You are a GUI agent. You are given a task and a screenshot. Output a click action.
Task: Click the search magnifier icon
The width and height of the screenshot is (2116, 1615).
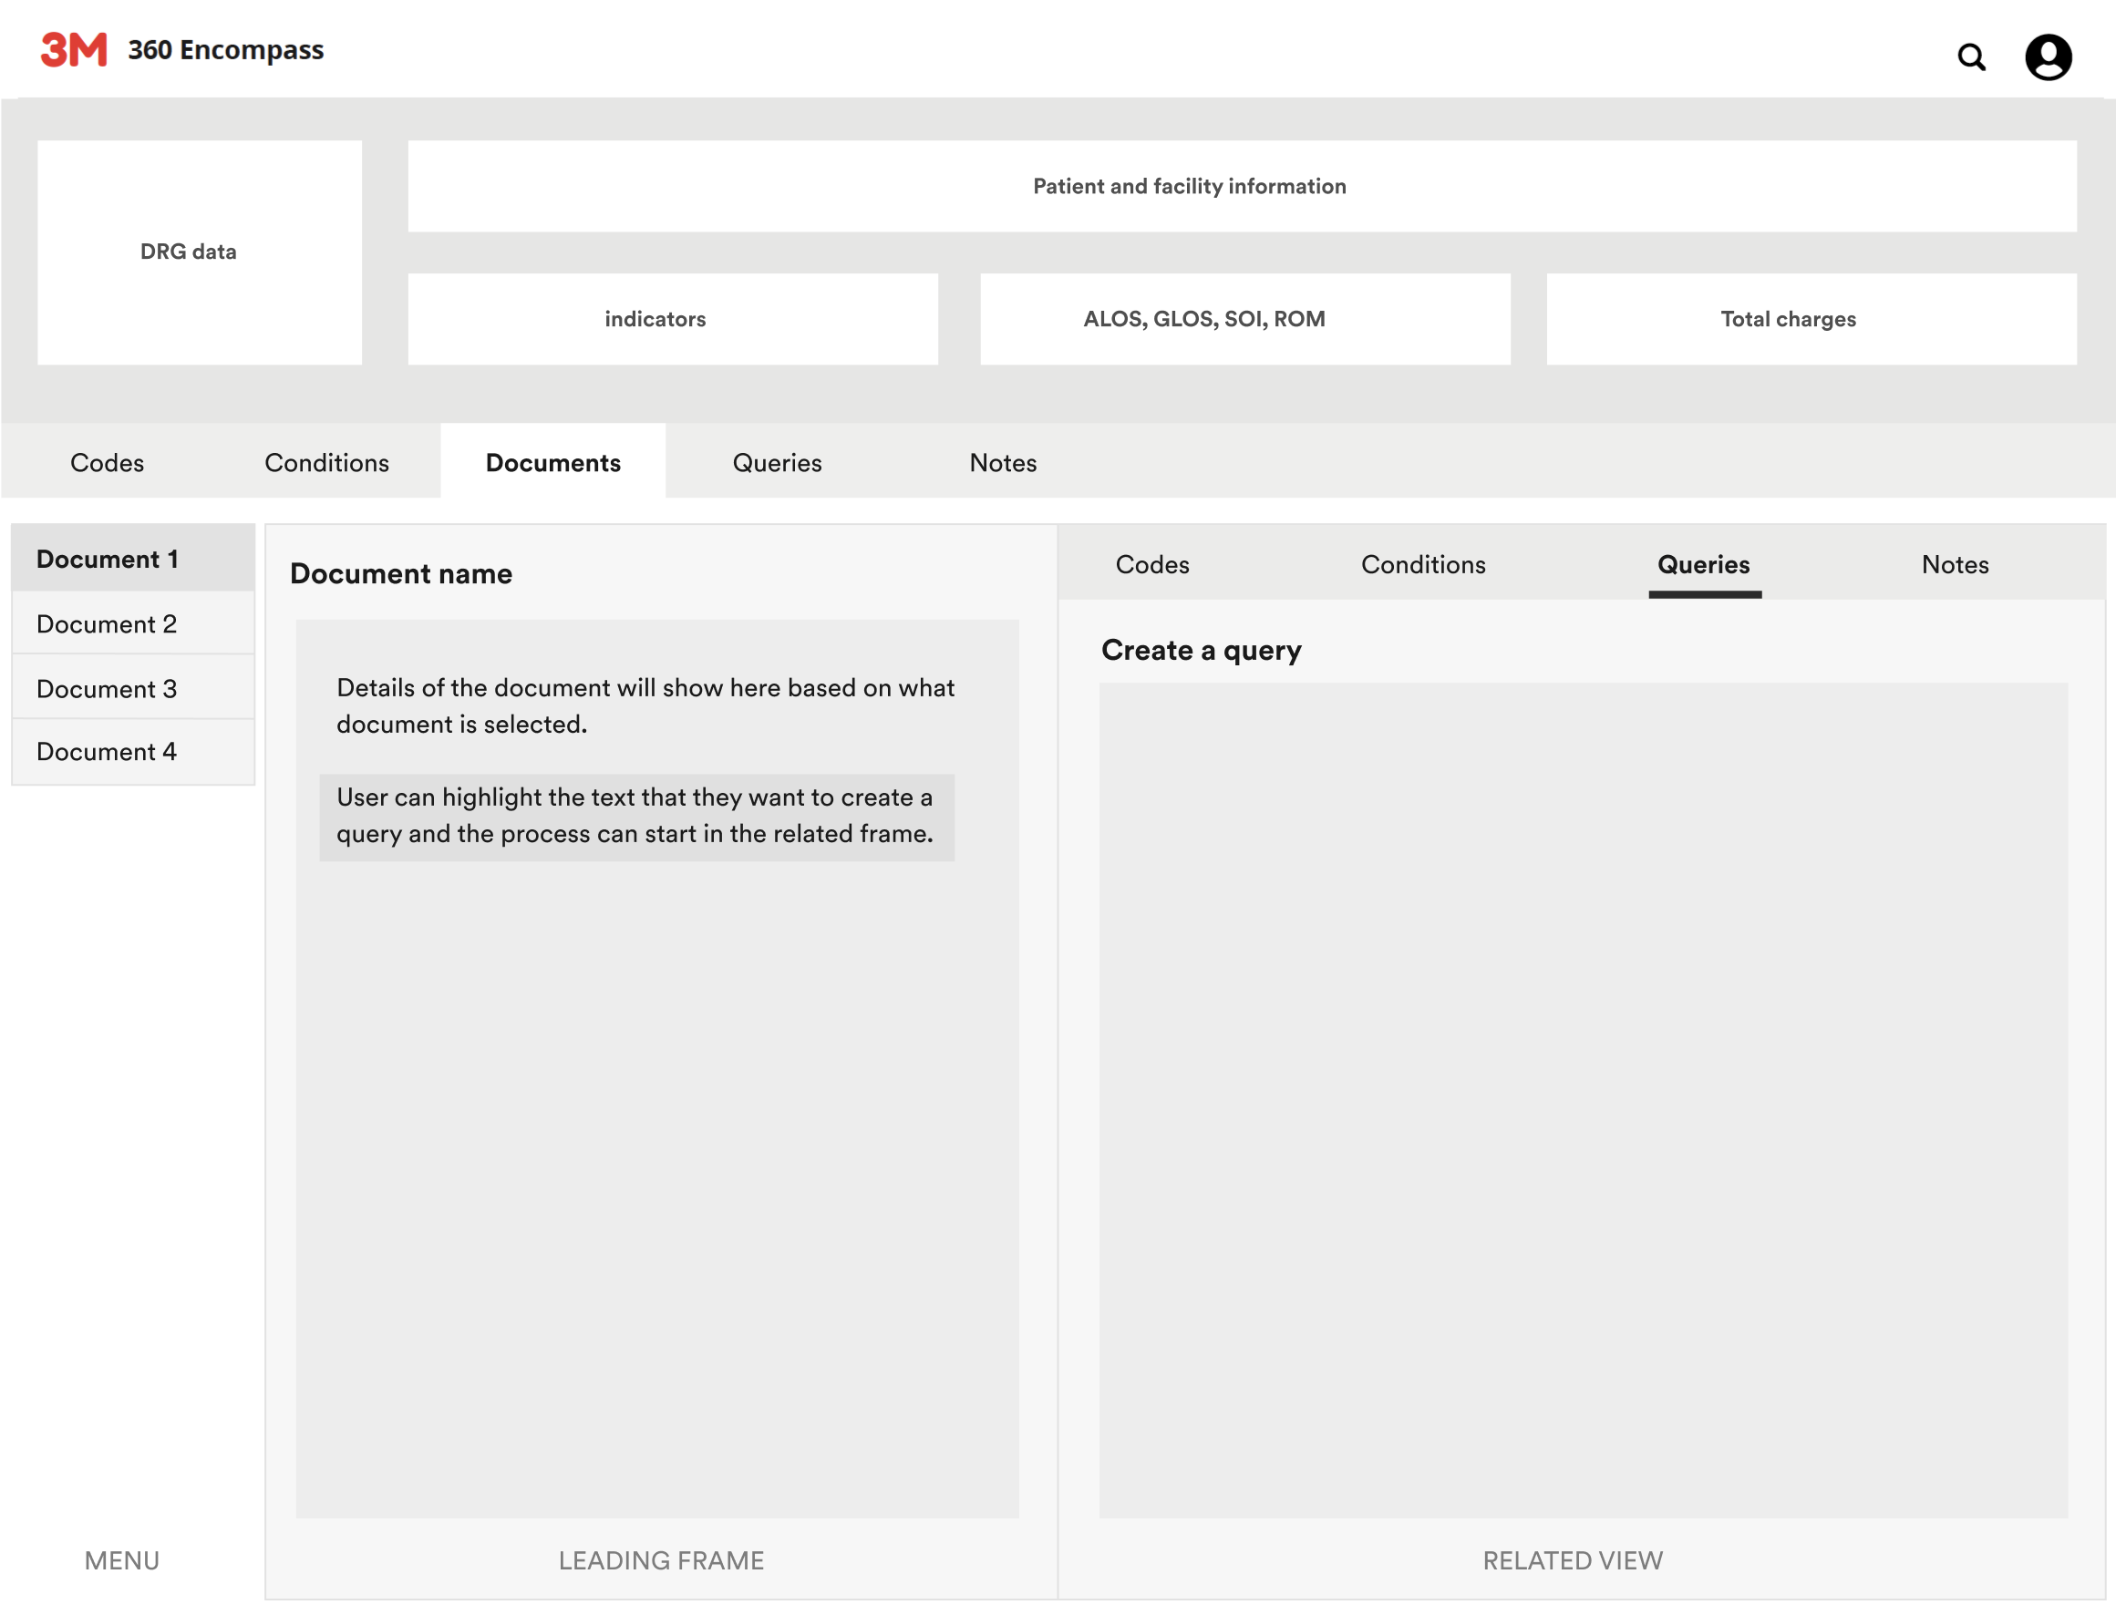click(1971, 57)
